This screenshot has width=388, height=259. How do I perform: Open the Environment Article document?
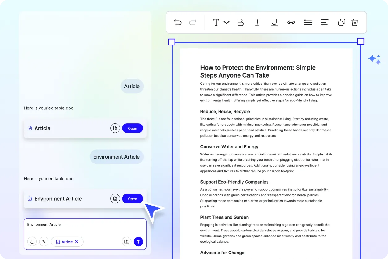click(133, 198)
